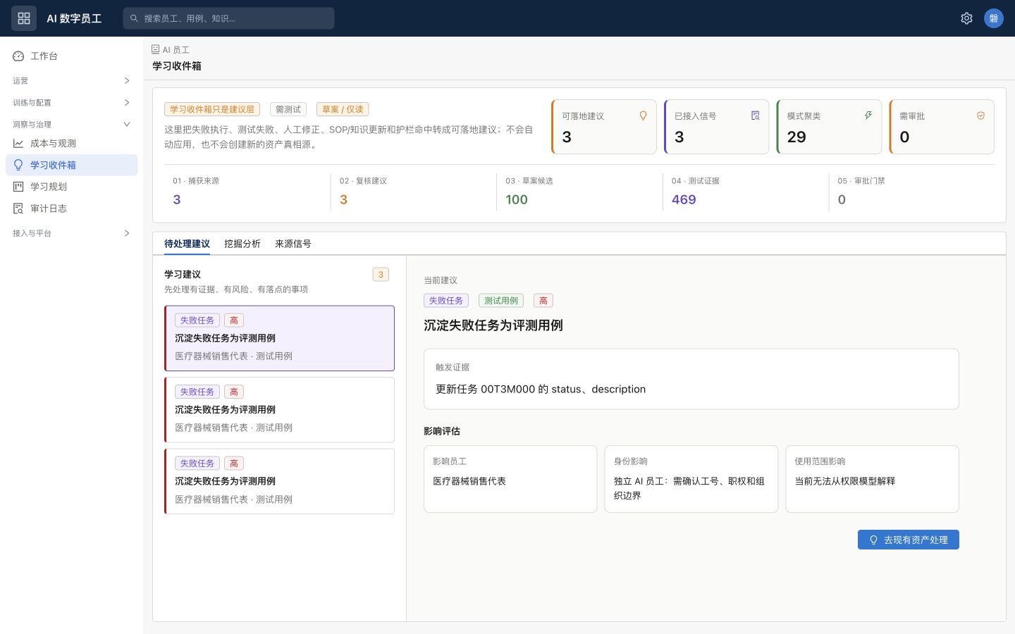Click the 身份影响 card
Viewport: 1015px width, 634px height.
pyautogui.click(x=691, y=479)
